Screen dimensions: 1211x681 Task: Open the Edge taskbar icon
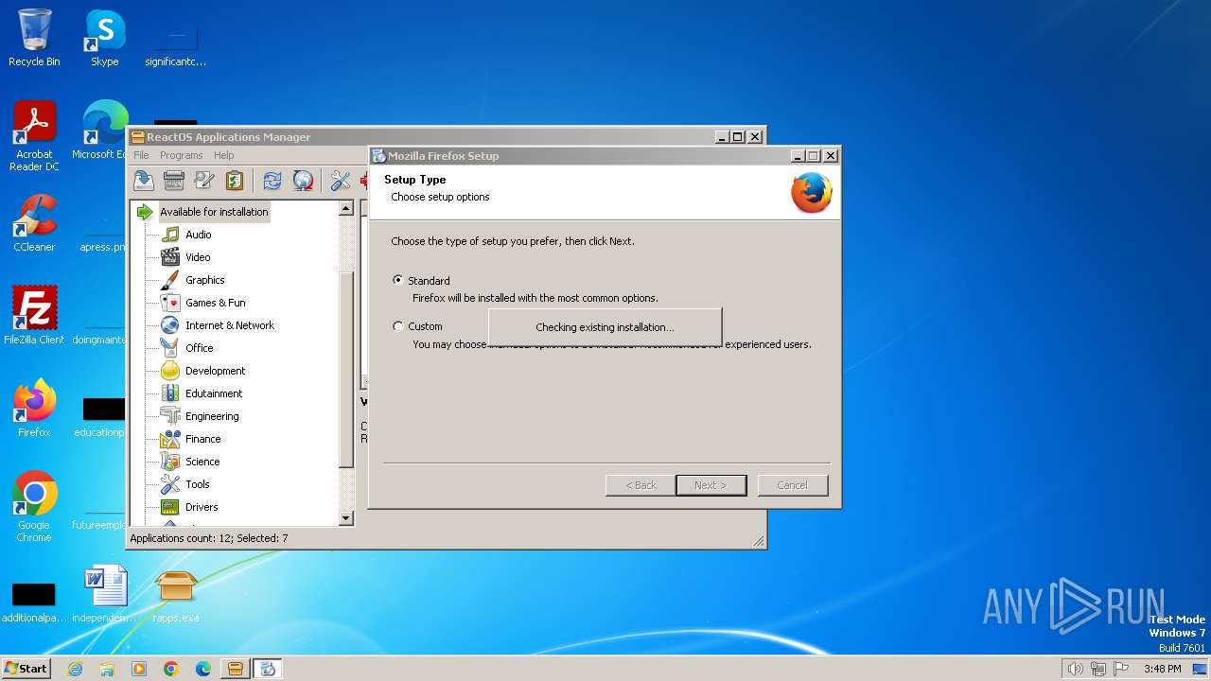tap(203, 669)
